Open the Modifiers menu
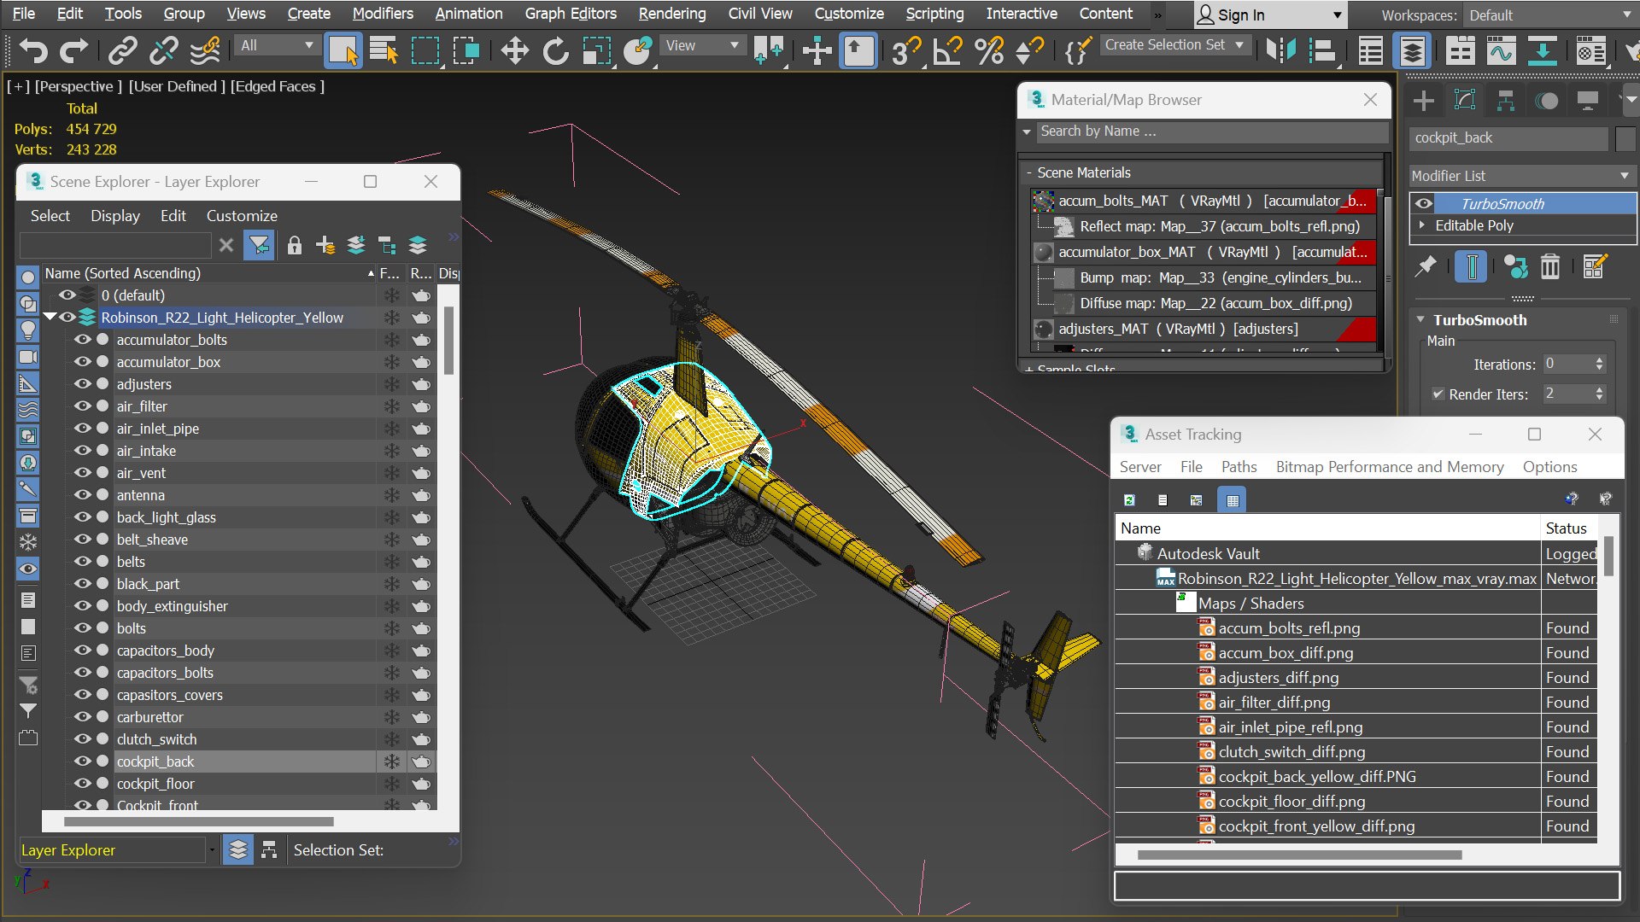Viewport: 1640px width, 922px height. 383,14
